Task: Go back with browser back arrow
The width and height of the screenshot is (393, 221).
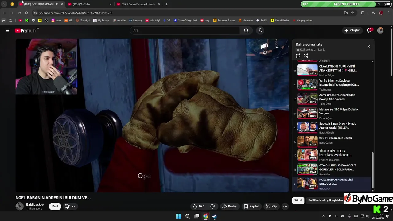Action: (4, 13)
